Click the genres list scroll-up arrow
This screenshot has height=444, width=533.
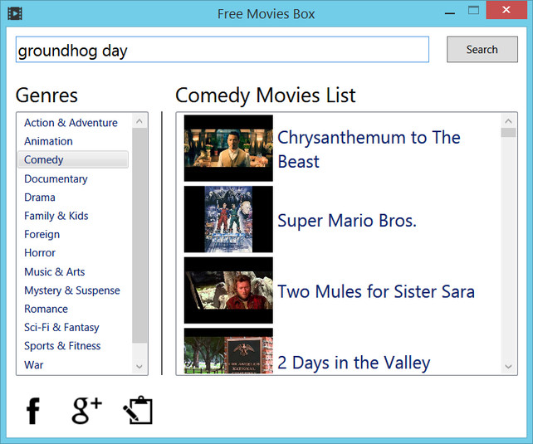pyautogui.click(x=139, y=121)
